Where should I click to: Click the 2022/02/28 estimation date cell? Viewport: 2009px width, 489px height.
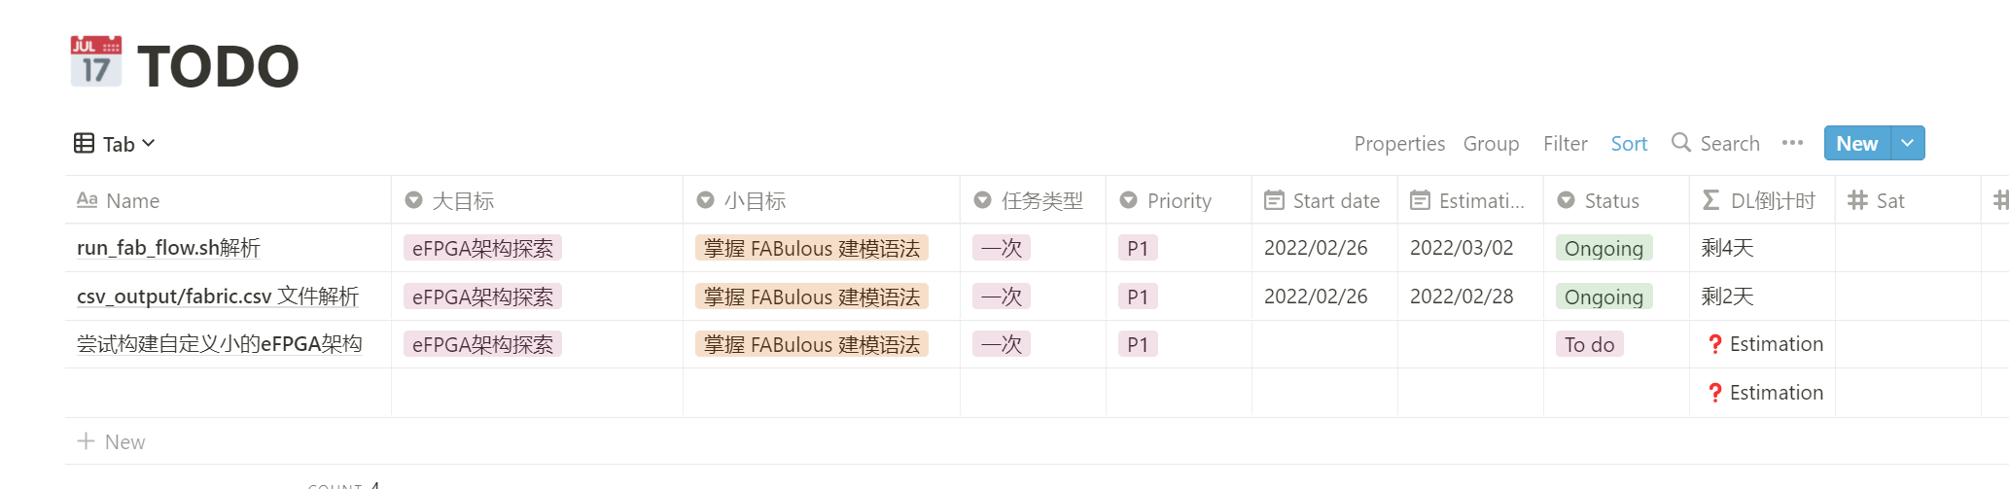(1462, 297)
